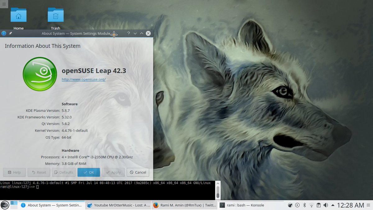373x210 pixels.
Task: Click the 12:28 AM clock
Action: 350,205
